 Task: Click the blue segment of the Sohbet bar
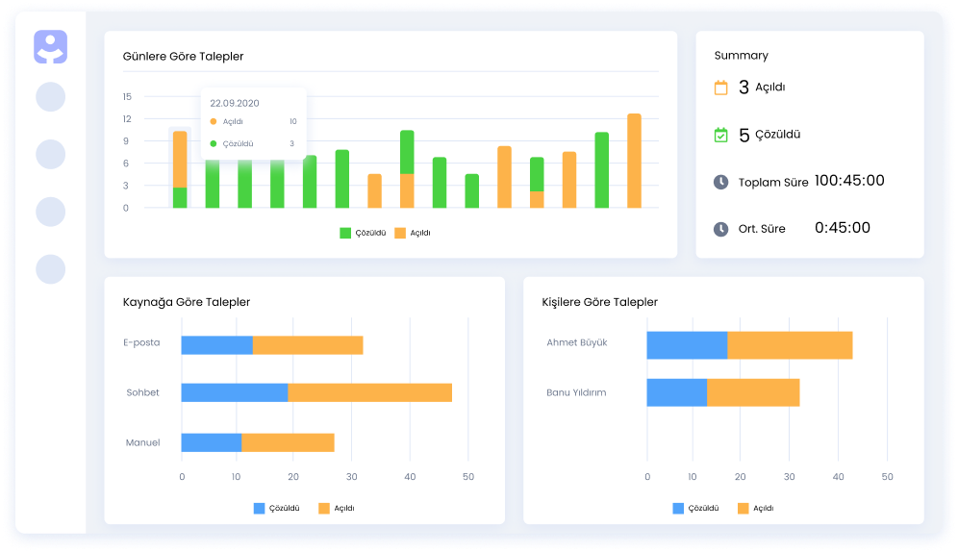coord(234,392)
